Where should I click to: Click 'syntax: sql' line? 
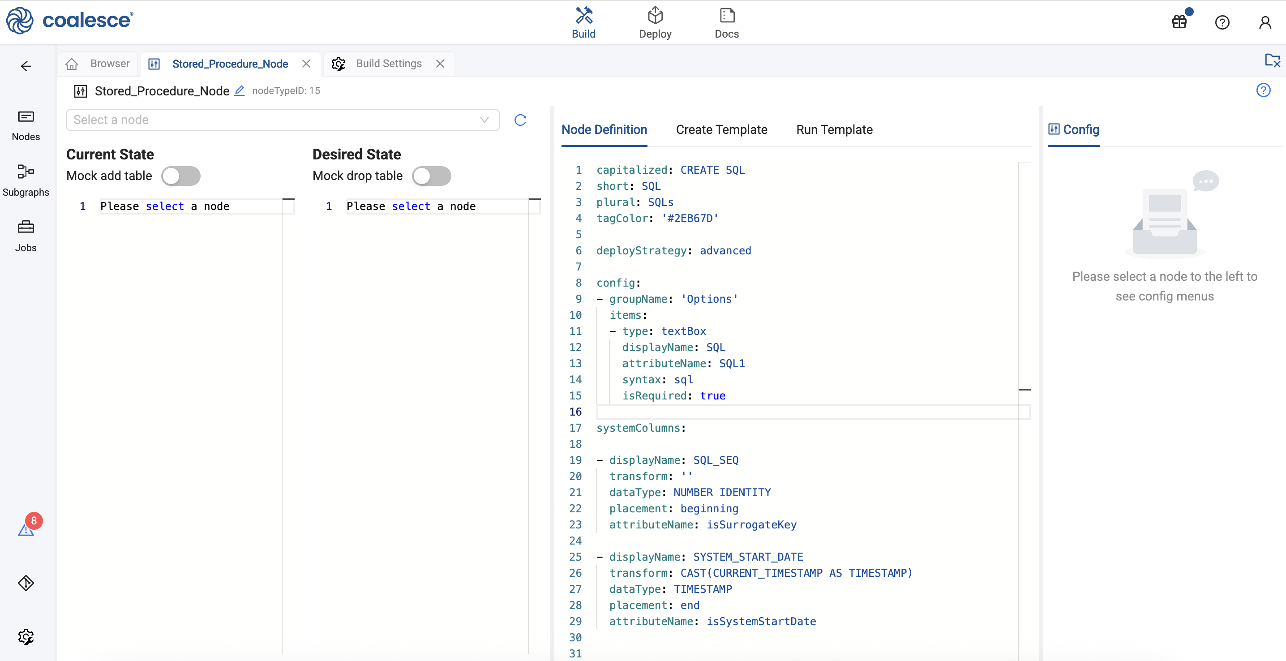657,379
